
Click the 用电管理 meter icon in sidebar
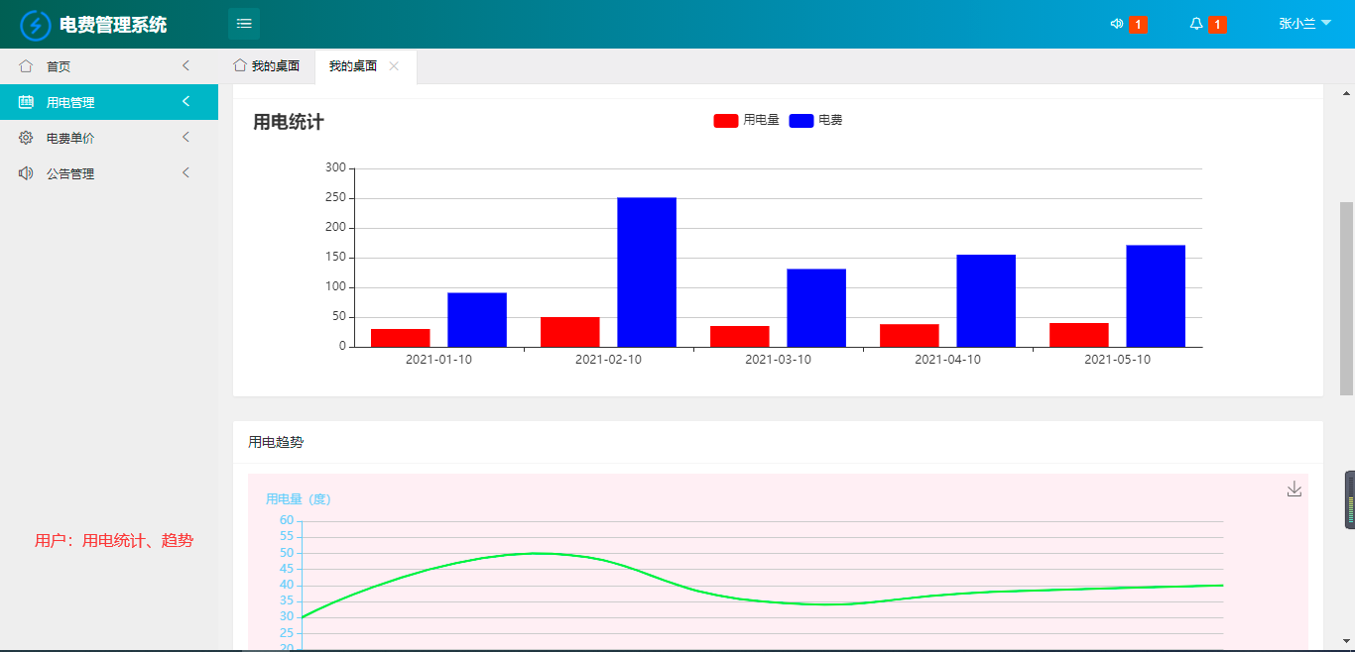coord(26,102)
